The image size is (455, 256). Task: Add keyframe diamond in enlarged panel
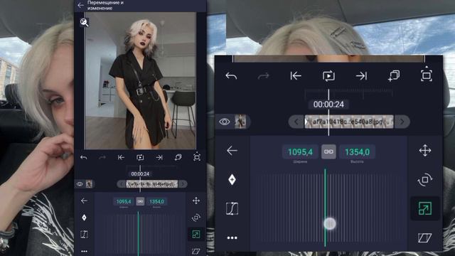[232, 180]
